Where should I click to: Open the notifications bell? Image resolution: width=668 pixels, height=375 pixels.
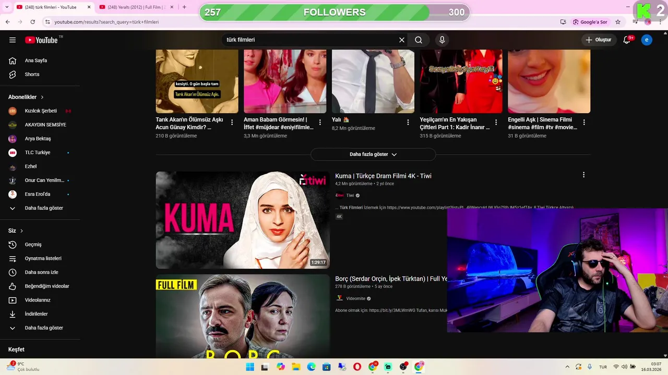627,40
